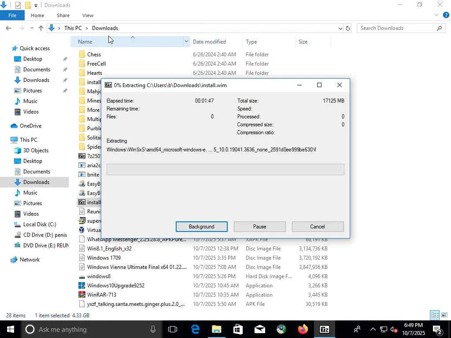Click the 7-Zip taskbar icon

(325, 329)
